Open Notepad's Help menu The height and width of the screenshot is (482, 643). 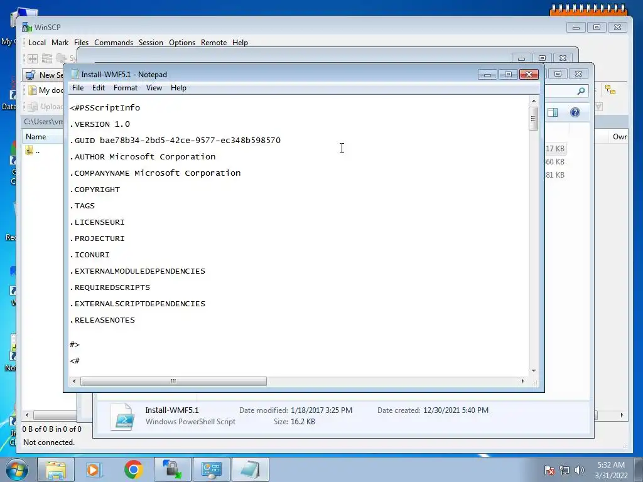pos(178,88)
